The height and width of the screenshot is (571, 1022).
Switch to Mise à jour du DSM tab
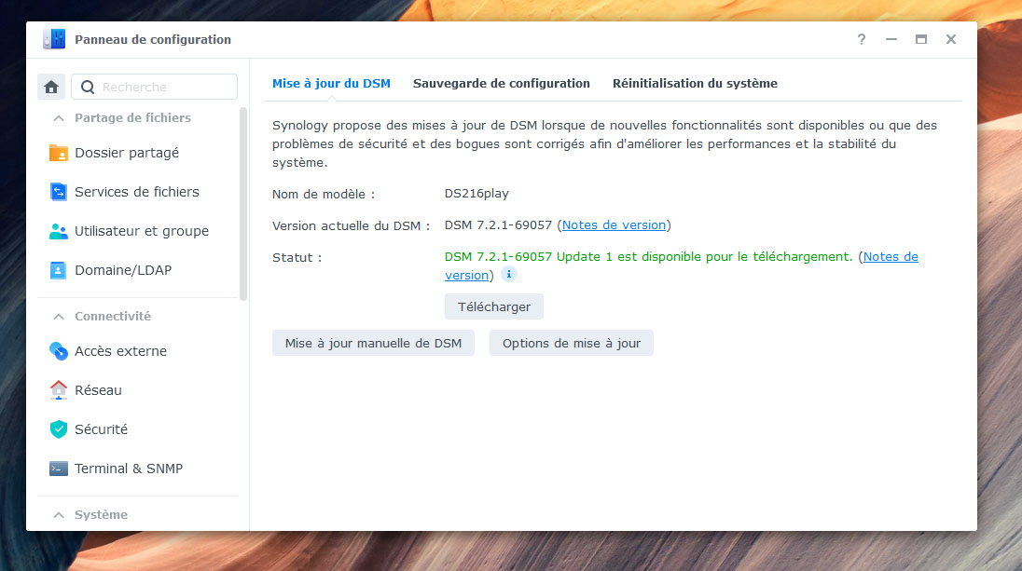coord(331,83)
